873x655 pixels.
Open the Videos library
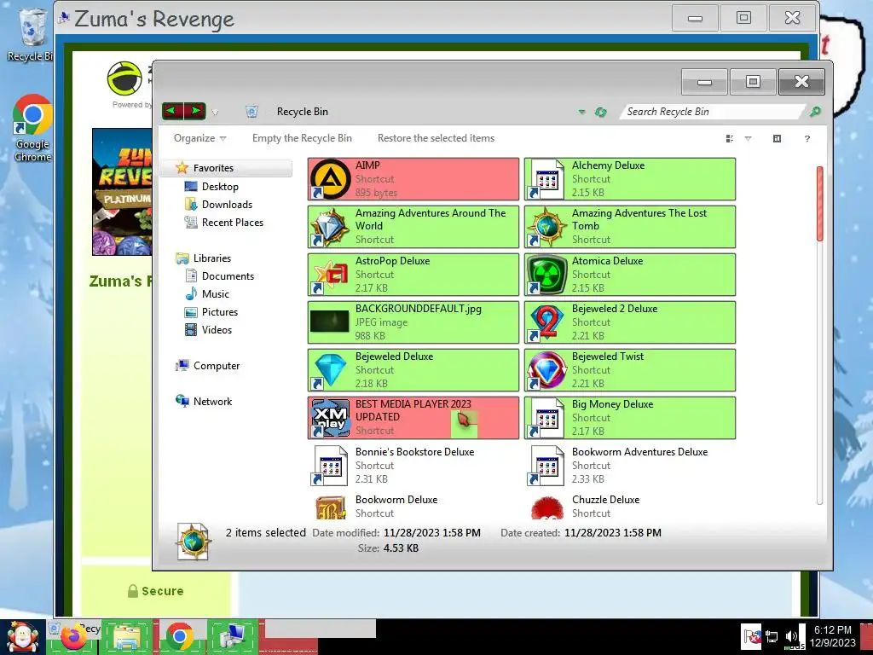217,330
